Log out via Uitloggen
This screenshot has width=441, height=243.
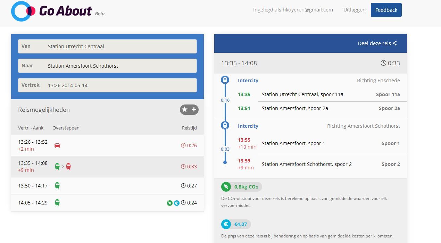pos(354,10)
